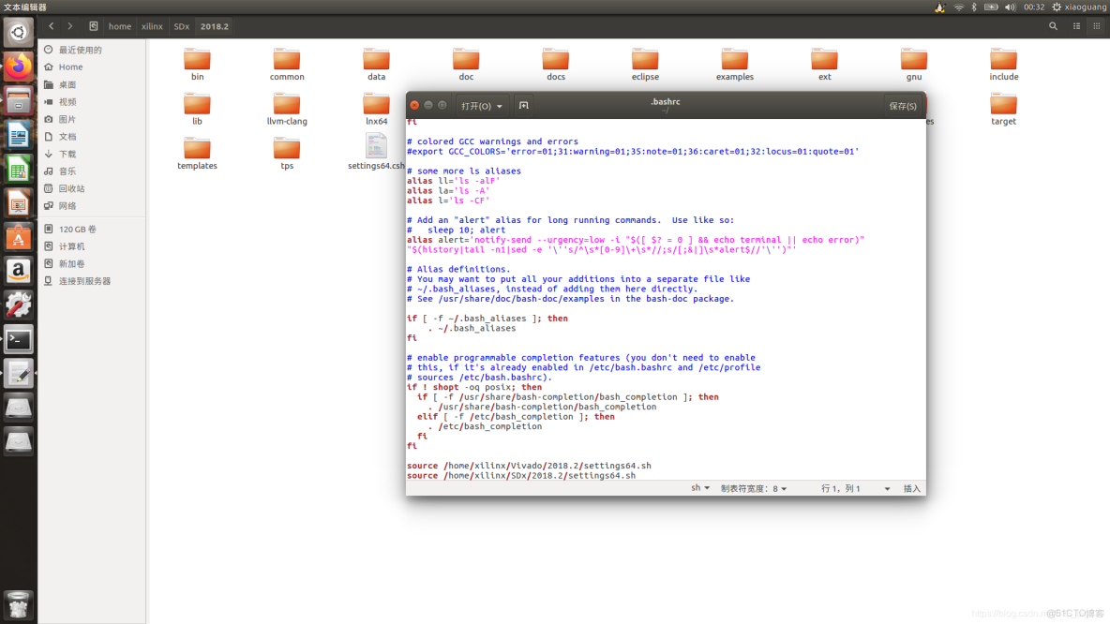Open 下载 Downloads in the sidebar
Image resolution: width=1110 pixels, height=624 pixels.
click(67, 154)
